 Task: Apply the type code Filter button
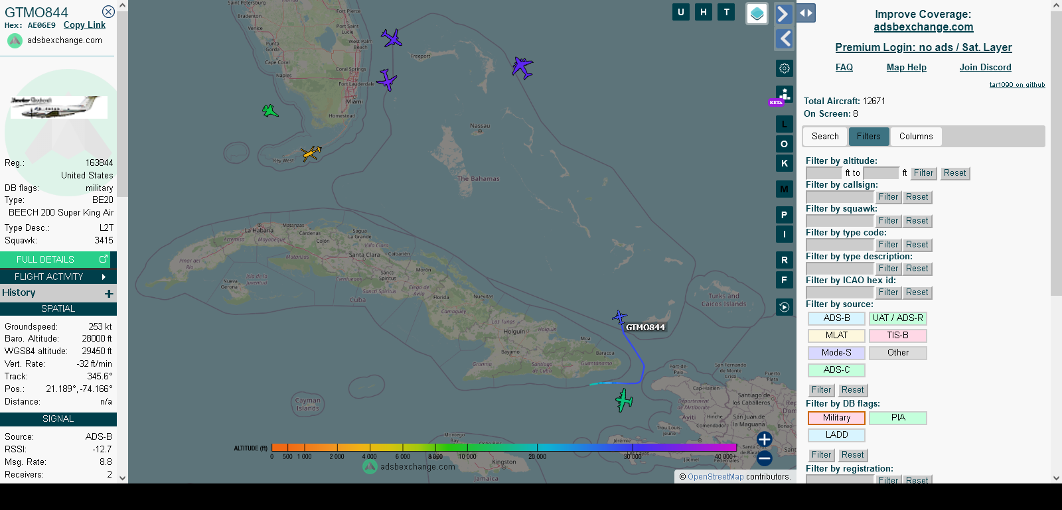coord(888,245)
